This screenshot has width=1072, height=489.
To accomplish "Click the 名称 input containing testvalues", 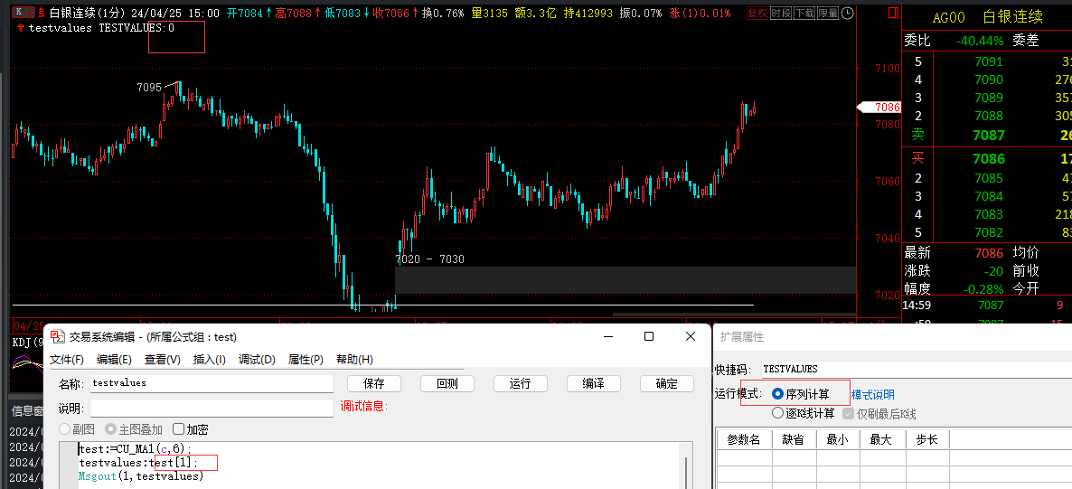I will [x=212, y=383].
